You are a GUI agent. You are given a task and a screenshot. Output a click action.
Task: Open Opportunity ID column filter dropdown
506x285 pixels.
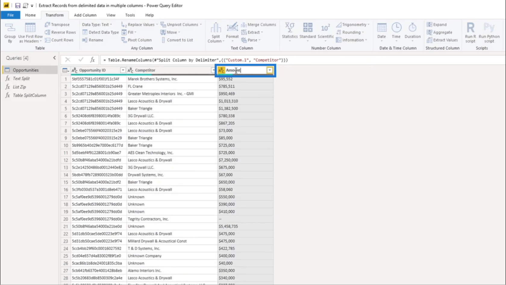[123, 70]
